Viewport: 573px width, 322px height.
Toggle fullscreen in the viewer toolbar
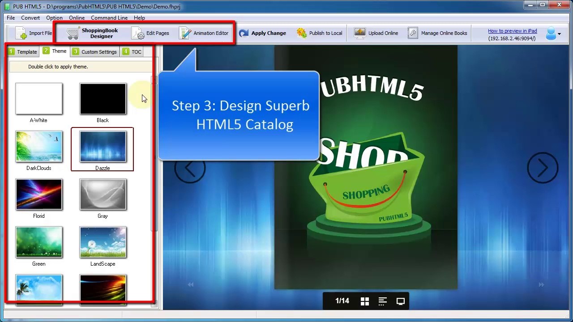(x=401, y=301)
